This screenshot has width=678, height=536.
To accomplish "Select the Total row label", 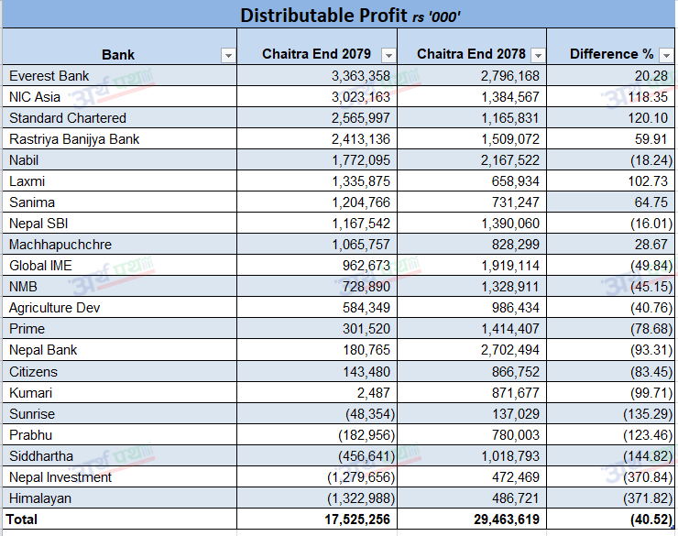I will [22, 520].
